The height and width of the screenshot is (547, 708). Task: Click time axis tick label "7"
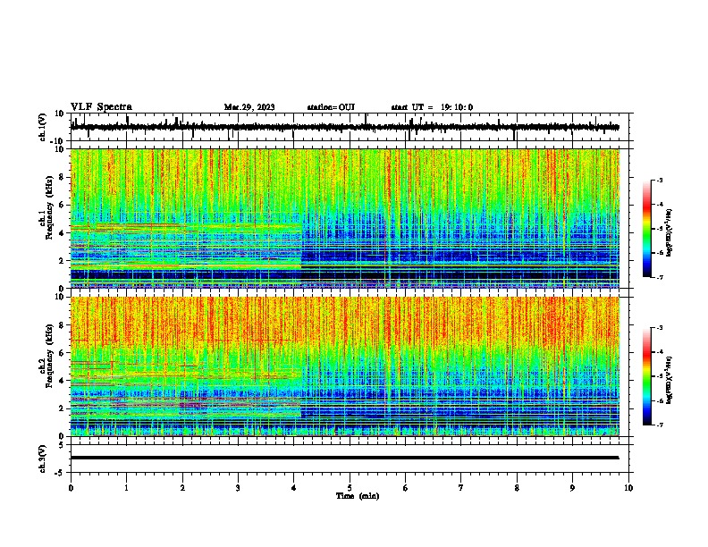pos(461,488)
